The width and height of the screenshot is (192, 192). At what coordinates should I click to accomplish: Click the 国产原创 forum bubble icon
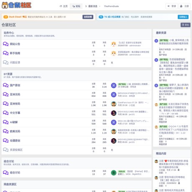(x=6, y=85)
